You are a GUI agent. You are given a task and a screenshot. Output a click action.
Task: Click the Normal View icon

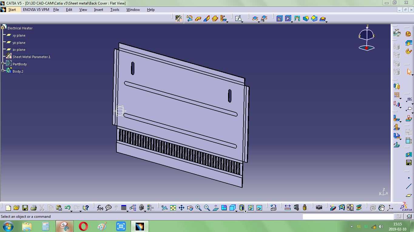216,208
